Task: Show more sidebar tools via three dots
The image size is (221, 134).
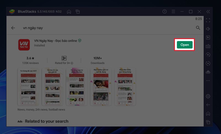Action: pyautogui.click(x=208, y=81)
